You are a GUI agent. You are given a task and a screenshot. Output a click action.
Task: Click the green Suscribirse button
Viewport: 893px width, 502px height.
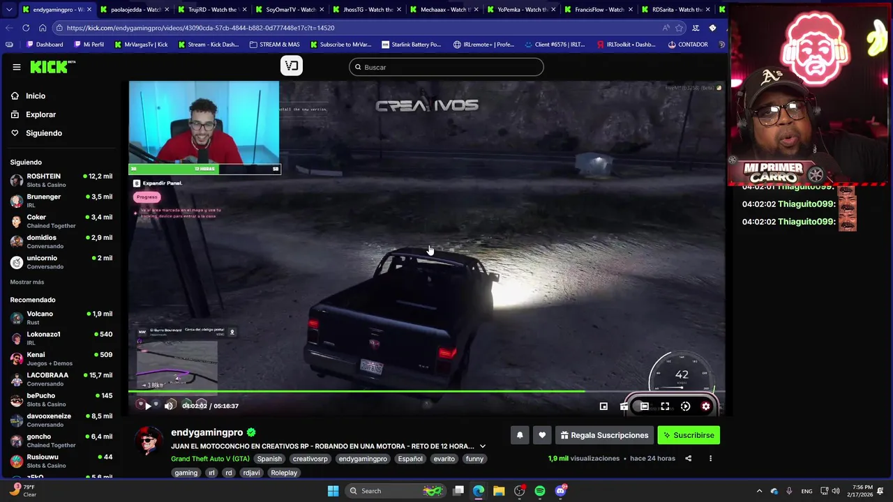pos(689,435)
